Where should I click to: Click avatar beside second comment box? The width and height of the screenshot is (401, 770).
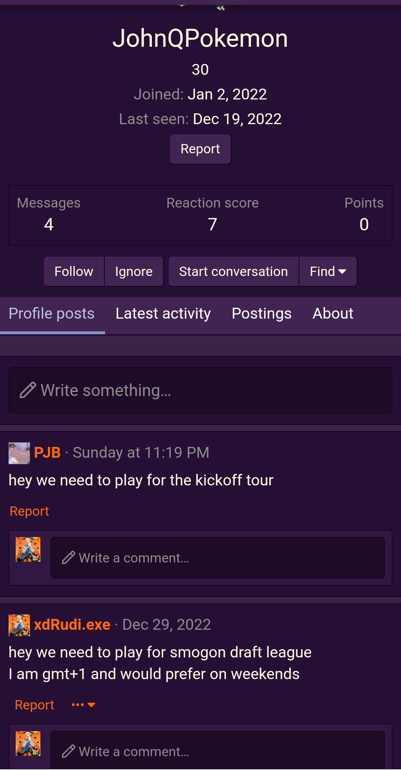coord(28,743)
